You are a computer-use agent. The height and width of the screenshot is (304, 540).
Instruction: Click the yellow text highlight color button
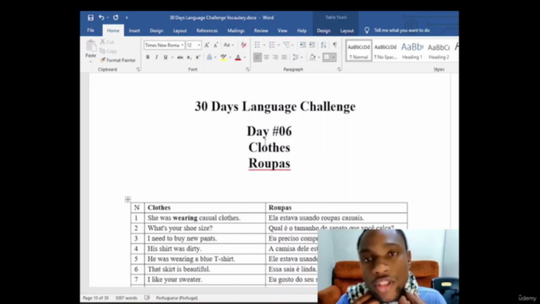[224, 57]
